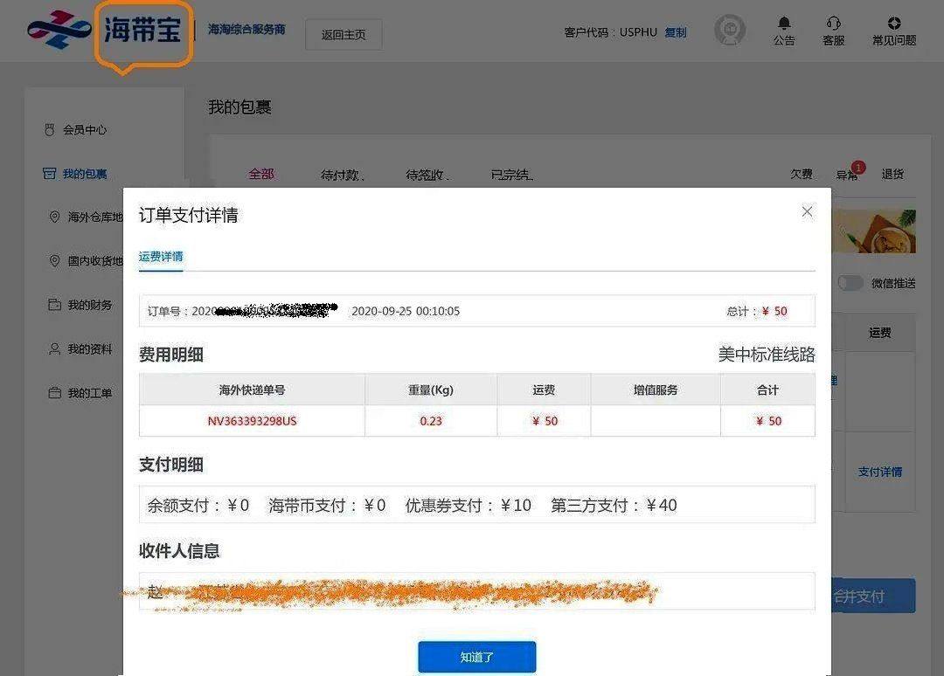The image size is (944, 676).
Task: Click order timestamp 2020-09-25 00:10:05
Action: click(x=406, y=311)
